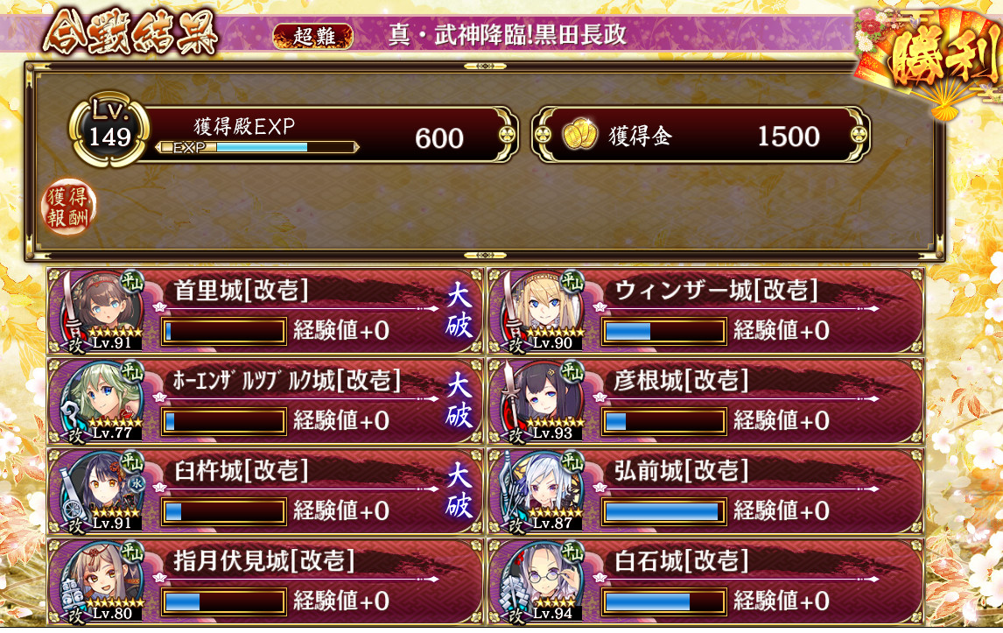This screenshot has height=633, width=1003.
Task: Select the 彦根城[改壱] character portrait
Action: [543, 400]
